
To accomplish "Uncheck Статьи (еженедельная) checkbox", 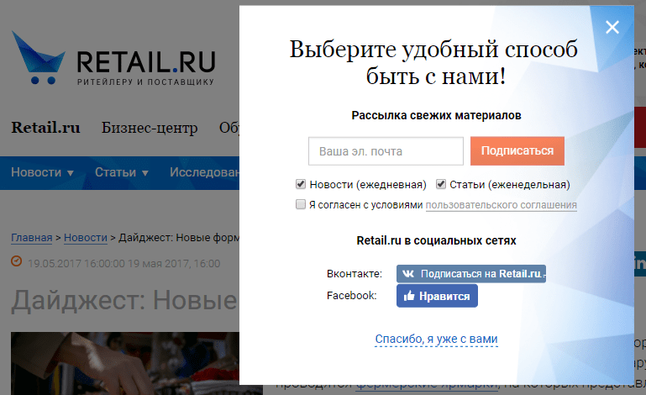I will [x=441, y=184].
